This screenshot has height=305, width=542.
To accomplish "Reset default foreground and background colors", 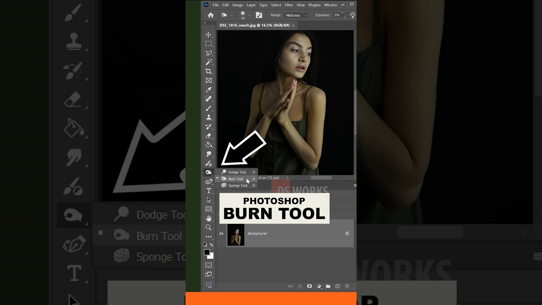I will pyautogui.click(x=205, y=245).
